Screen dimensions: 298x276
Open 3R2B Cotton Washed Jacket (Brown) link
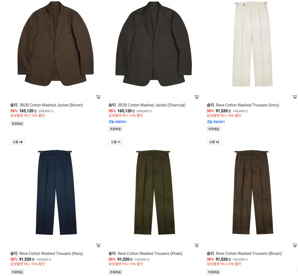(x=51, y=105)
